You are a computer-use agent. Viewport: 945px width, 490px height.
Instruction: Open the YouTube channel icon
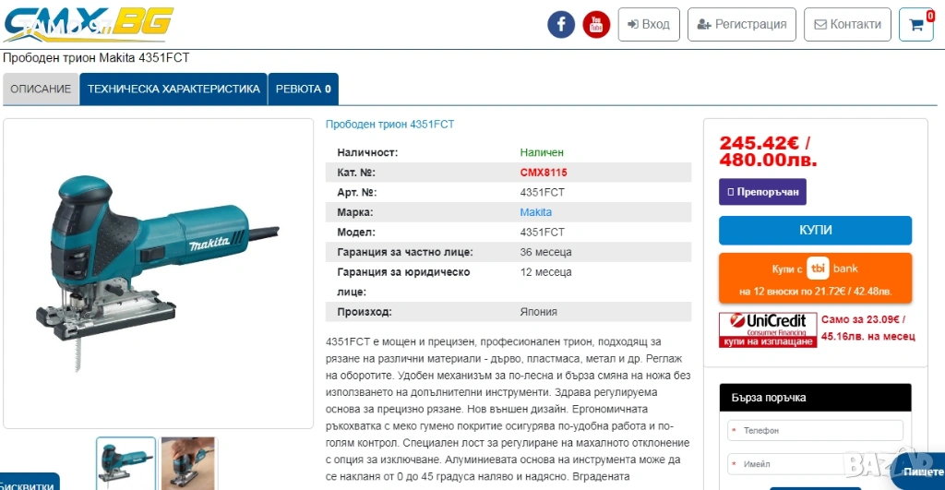596,25
